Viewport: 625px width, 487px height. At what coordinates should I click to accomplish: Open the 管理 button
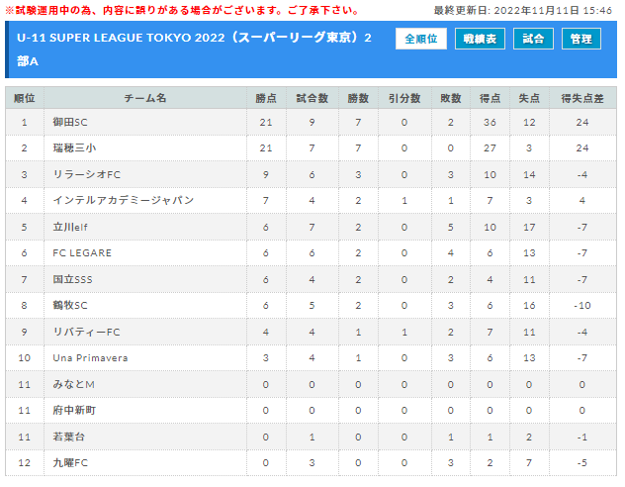tap(580, 39)
